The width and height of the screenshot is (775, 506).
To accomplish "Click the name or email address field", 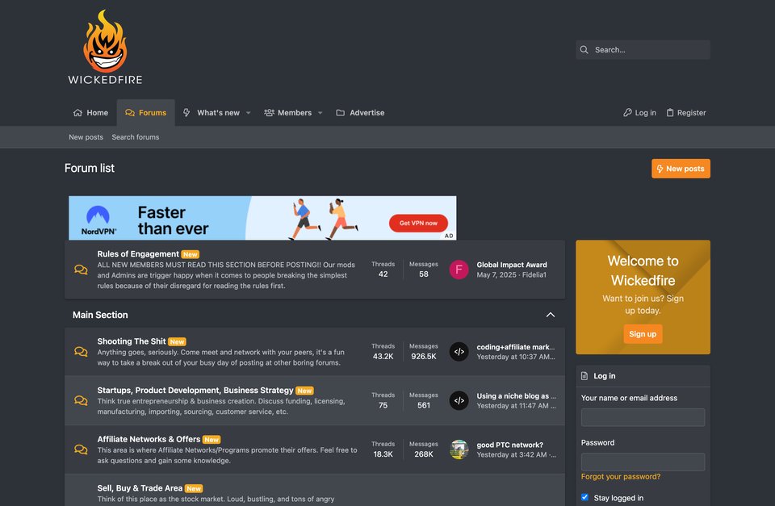I will click(643, 417).
